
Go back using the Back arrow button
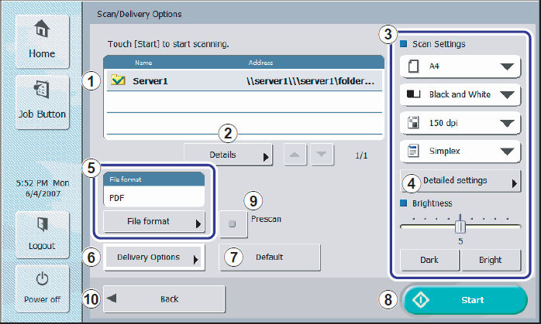point(164,298)
